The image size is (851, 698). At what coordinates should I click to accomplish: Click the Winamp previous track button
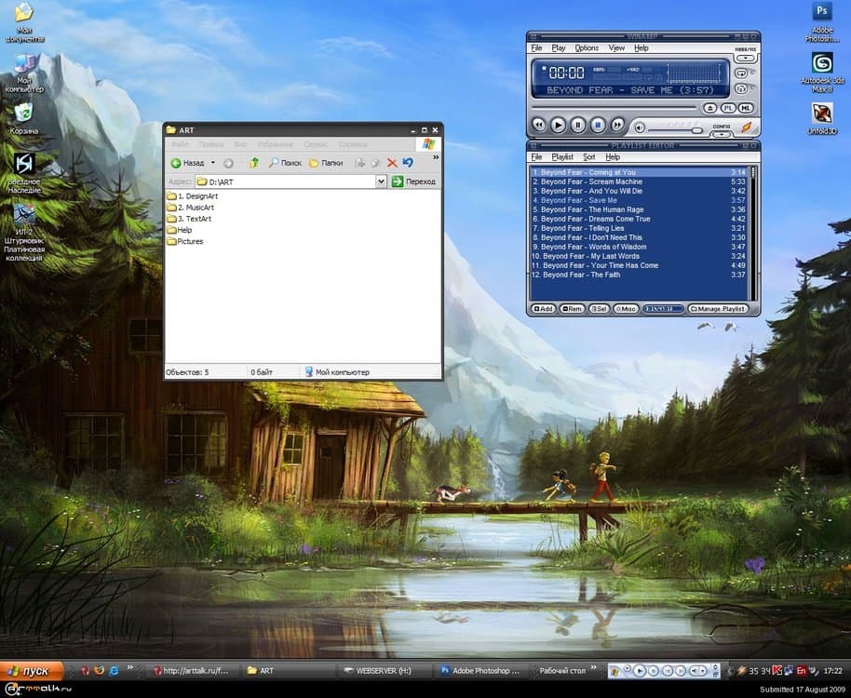(538, 126)
